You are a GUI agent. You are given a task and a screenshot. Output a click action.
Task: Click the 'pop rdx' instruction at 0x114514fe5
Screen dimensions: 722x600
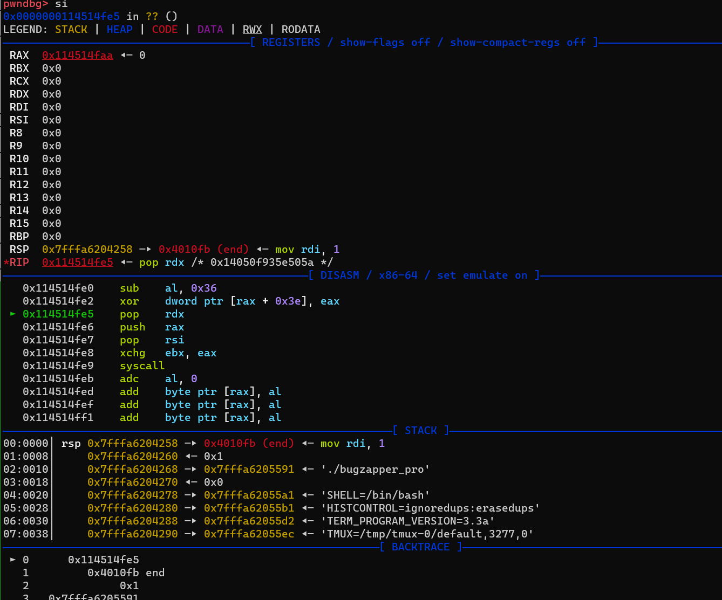click(152, 314)
